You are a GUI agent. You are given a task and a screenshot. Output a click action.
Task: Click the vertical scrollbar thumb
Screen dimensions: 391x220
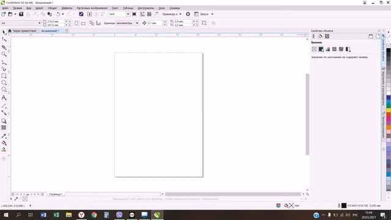[307, 114]
